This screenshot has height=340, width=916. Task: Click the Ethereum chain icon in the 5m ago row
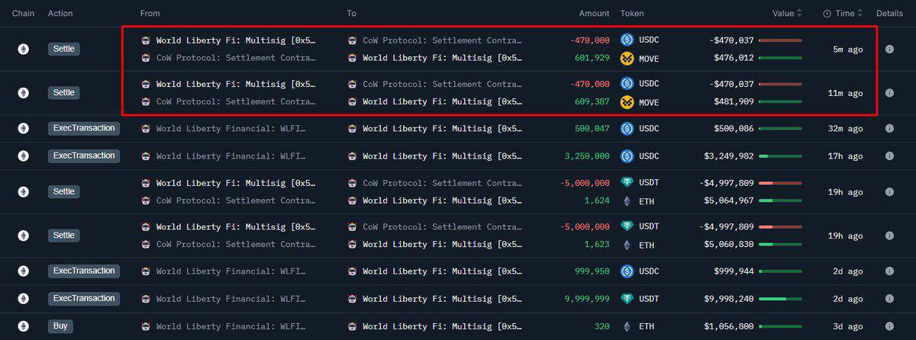tap(24, 49)
